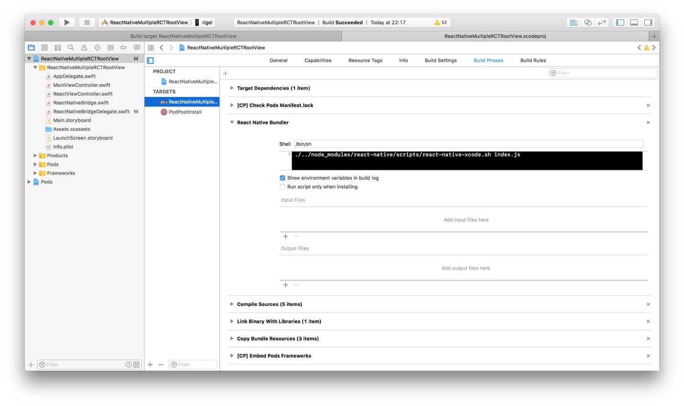This screenshot has height=406, width=684.
Task: Click the build phases Filter field
Action: coord(602,73)
